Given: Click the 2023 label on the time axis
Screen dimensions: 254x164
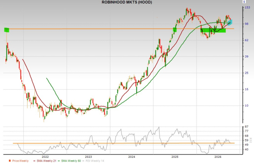Looking at the screenshot, I should point(89,157).
